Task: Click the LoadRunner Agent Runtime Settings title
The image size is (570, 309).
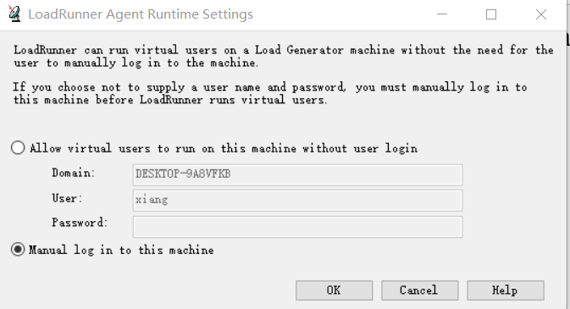Action: click(141, 14)
